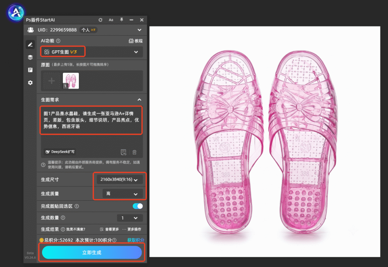Click the 获取积分 link

136,240
